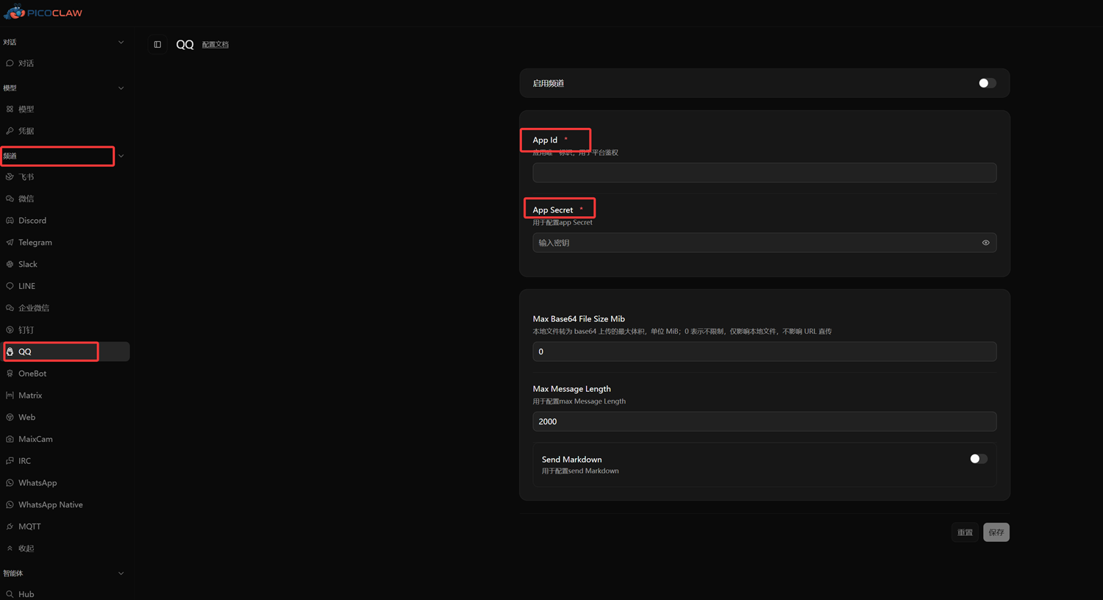Select the 微信 channel icon
Viewport: 1103px width, 600px height.
pos(10,199)
